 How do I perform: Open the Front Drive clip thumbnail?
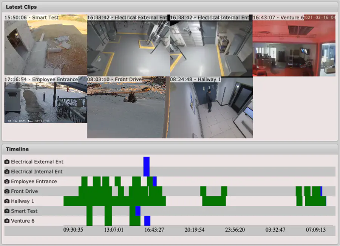(x=128, y=107)
